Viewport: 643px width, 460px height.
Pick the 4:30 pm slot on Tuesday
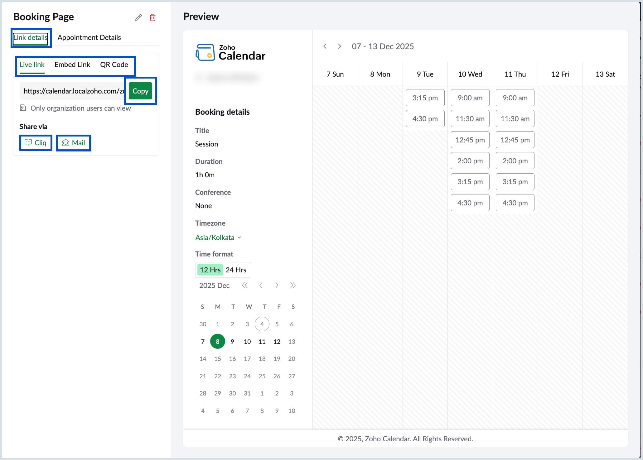tap(425, 119)
